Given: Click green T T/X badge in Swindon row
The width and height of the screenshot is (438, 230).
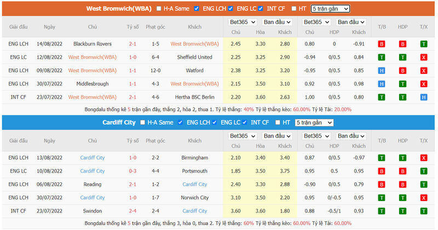Looking at the screenshot, I should (x=423, y=211).
